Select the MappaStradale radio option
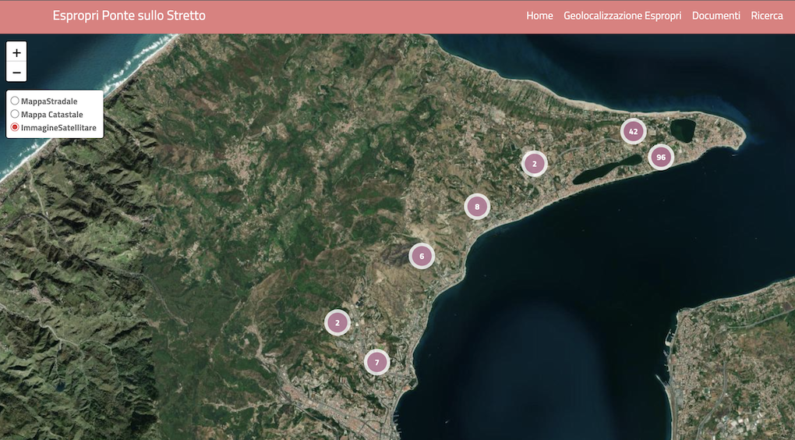795x440 pixels. (x=15, y=101)
